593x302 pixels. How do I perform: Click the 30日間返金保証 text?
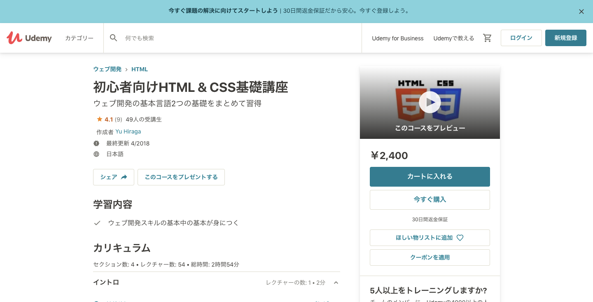pos(430,220)
